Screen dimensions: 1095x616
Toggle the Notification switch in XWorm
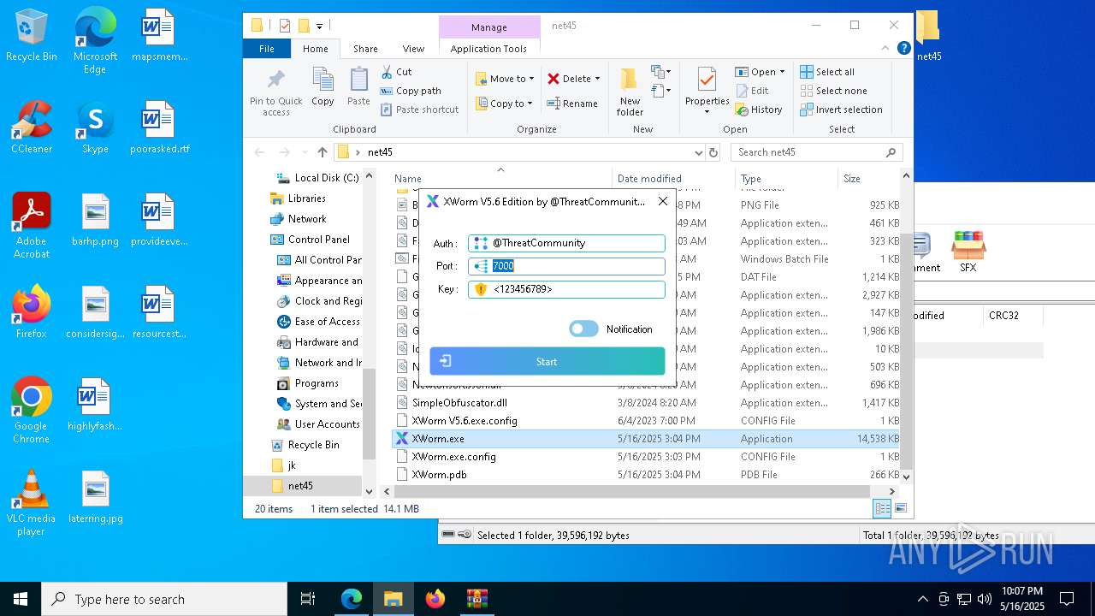coord(583,329)
